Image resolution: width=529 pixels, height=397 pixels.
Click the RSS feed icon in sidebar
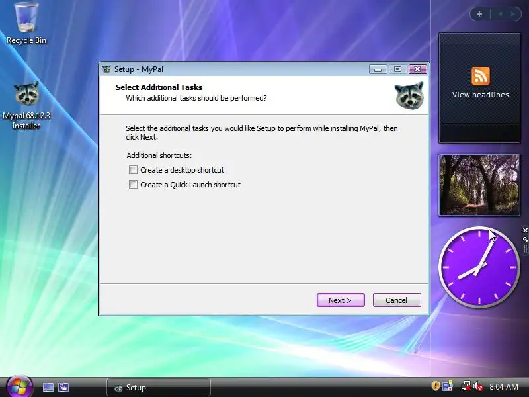coord(481,76)
